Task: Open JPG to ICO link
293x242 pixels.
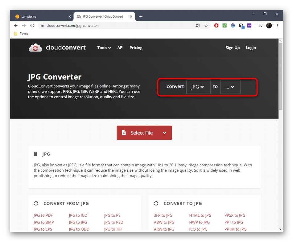Action: pyautogui.click(x=78, y=215)
